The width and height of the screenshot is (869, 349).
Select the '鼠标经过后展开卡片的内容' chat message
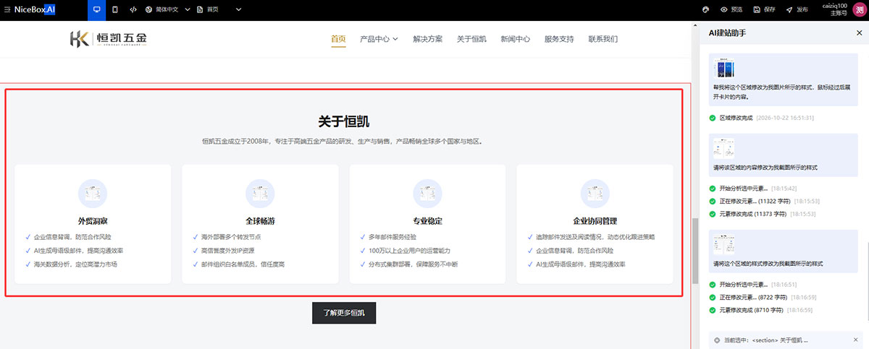(781, 91)
